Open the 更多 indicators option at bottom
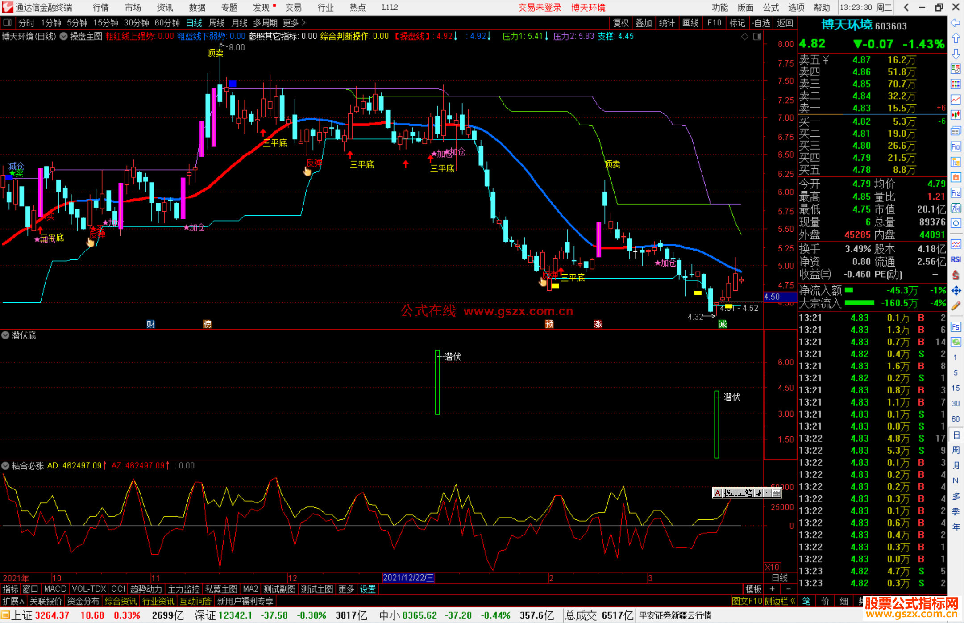Screen dimensions: 964x623 [x=346, y=589]
